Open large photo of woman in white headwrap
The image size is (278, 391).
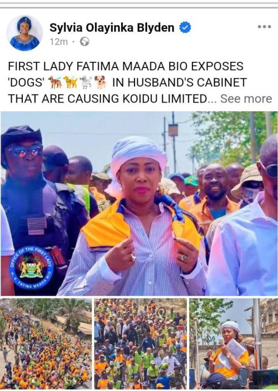pos(139,203)
